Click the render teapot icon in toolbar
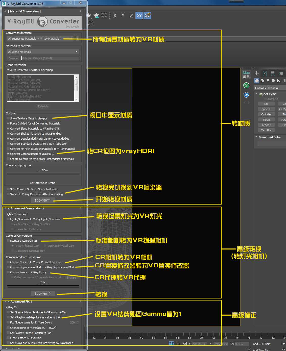Image resolution: width=286 pixels, height=351 pixels. click(x=96, y=16)
